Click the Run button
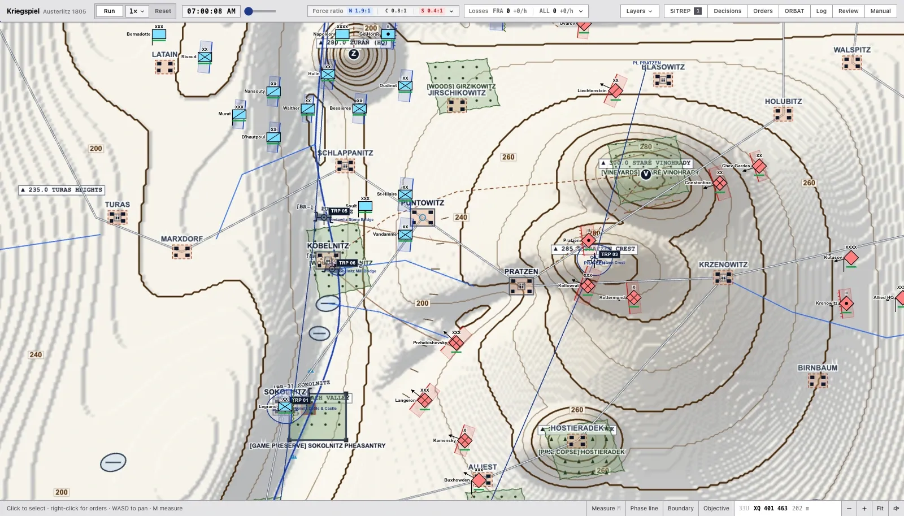Viewport: 904px width, 516px height. pyautogui.click(x=110, y=11)
